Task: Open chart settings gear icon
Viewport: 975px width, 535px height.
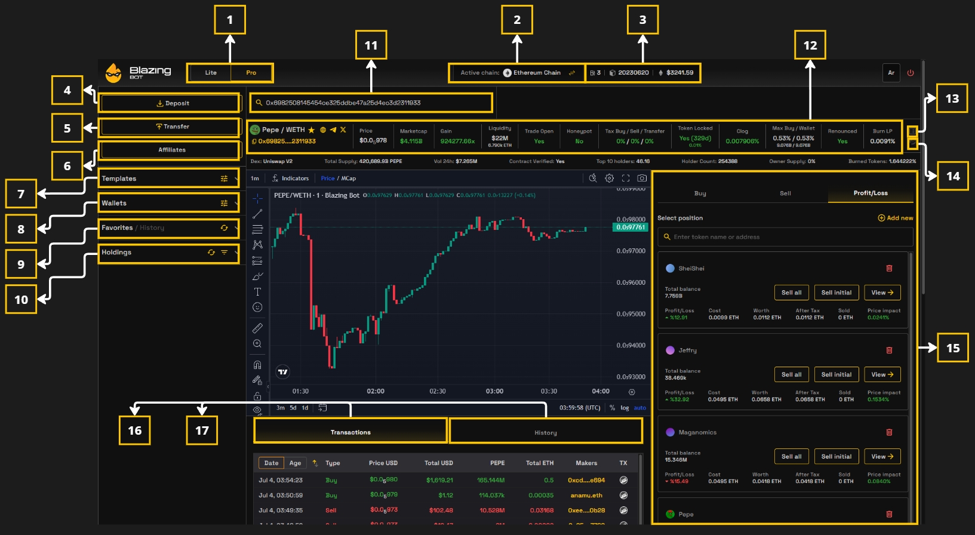Action: click(609, 178)
